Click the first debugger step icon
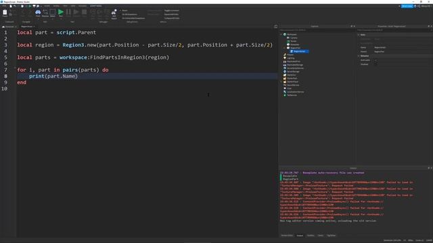 pyautogui.click(x=93, y=13)
